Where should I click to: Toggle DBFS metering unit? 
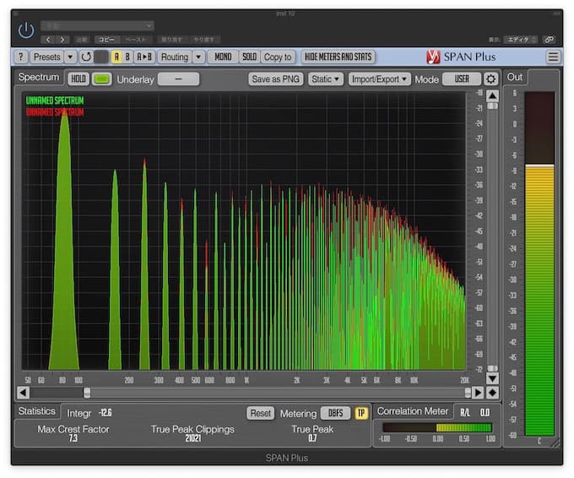coord(335,413)
